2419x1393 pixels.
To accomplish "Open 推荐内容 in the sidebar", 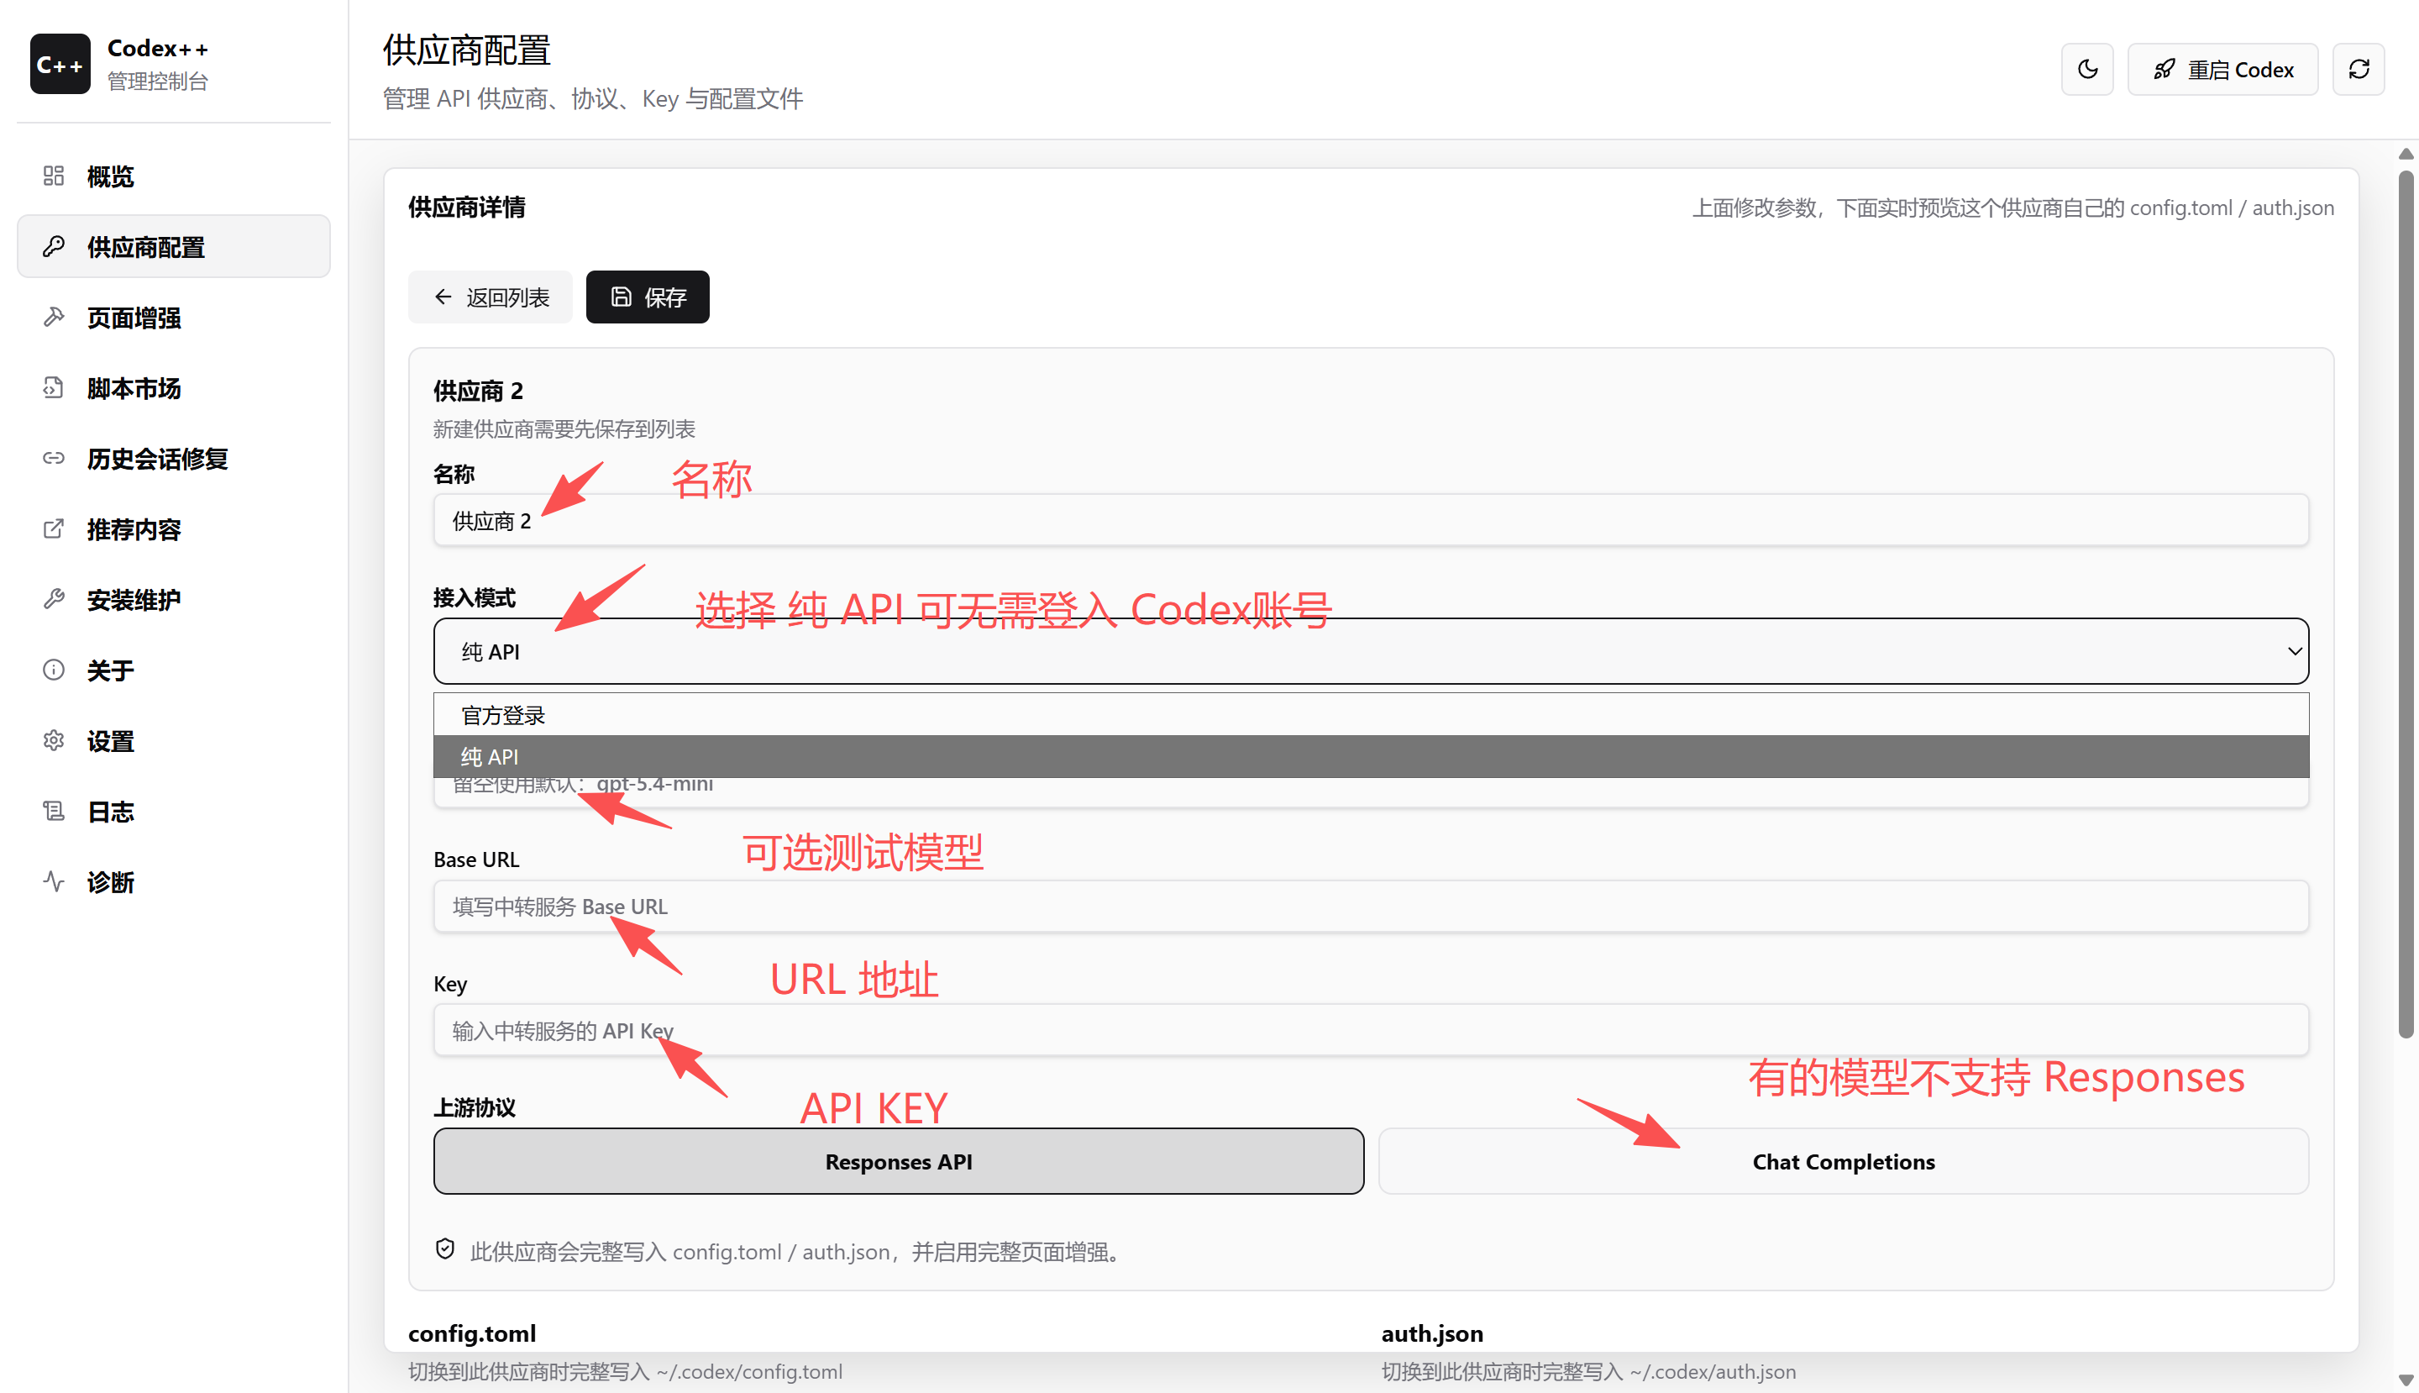I will point(174,529).
